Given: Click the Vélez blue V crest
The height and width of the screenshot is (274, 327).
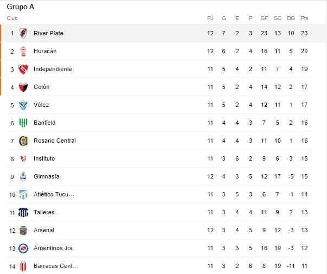Looking at the screenshot, I should coord(23,105).
